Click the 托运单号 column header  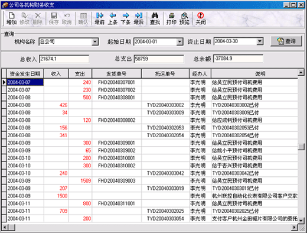tap(165, 74)
